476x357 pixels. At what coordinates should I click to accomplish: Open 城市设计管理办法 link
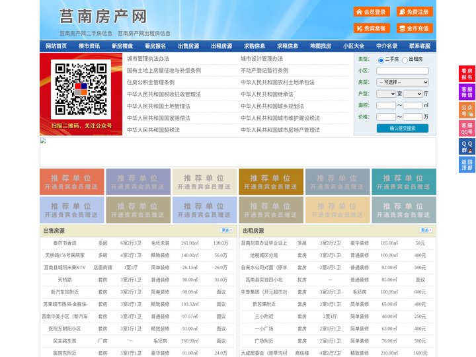pos(262,59)
